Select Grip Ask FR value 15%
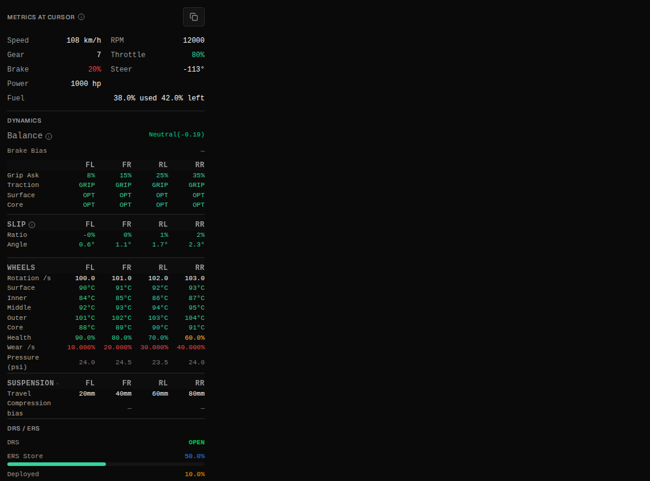Screen dimensions: 650x481 (x=126, y=176)
